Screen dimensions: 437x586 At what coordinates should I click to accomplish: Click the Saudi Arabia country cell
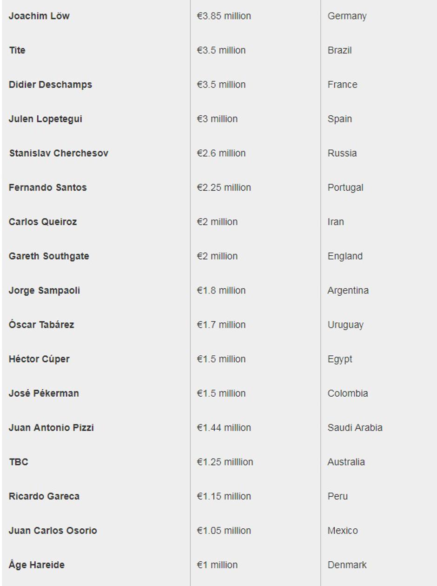[355, 428]
